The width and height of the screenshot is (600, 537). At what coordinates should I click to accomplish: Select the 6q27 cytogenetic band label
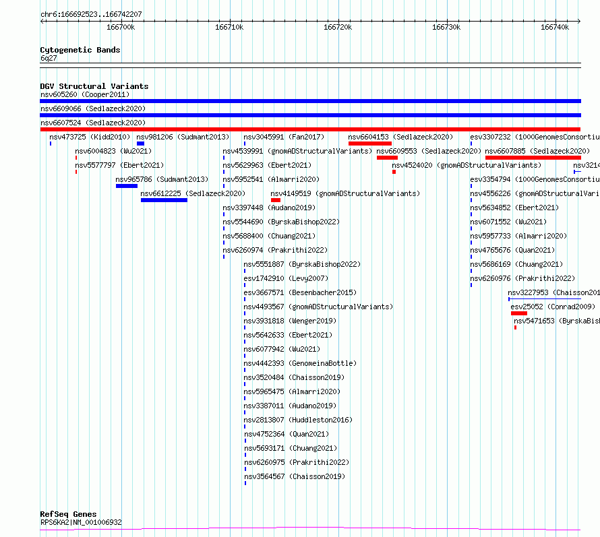49,58
